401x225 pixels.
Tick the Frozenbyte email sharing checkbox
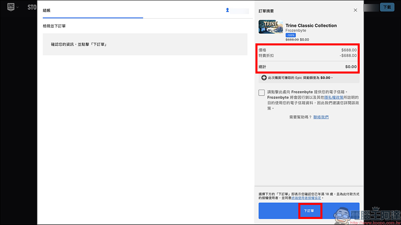(x=261, y=93)
